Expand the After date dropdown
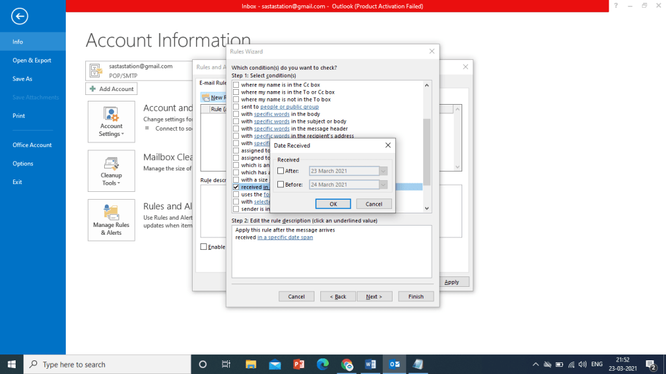 [383, 171]
